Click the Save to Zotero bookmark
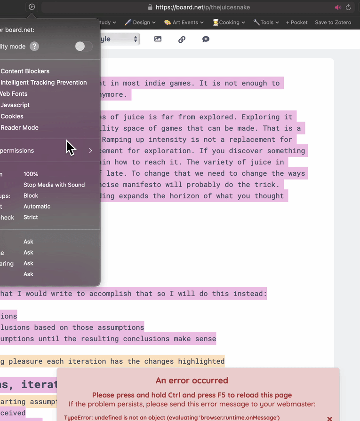Screen dimensions: 360x421 [x=333, y=22]
